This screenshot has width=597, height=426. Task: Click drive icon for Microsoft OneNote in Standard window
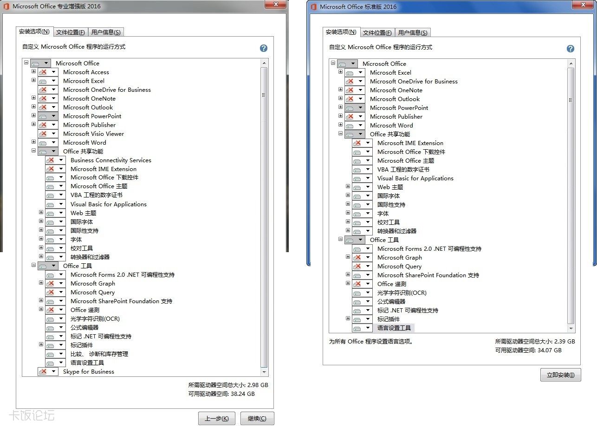(350, 90)
